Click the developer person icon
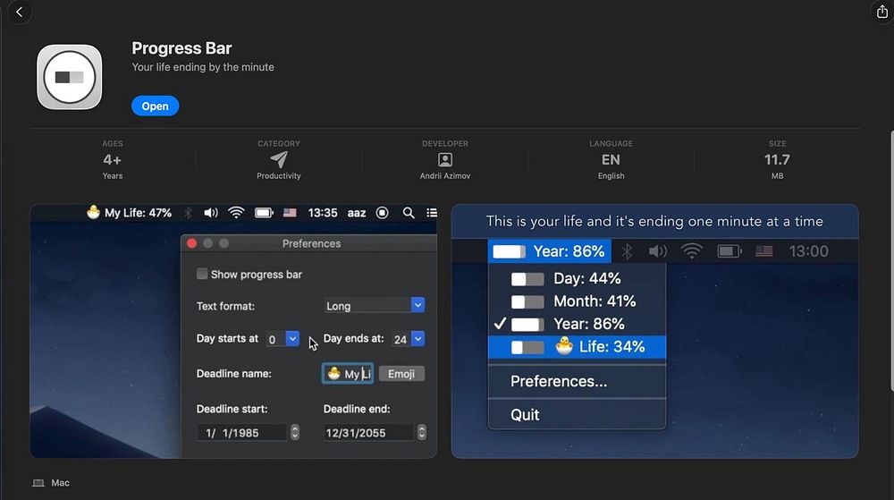 coord(445,159)
